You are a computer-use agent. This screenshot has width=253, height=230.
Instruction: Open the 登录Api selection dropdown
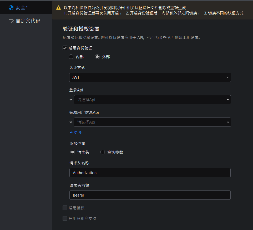pos(152,100)
